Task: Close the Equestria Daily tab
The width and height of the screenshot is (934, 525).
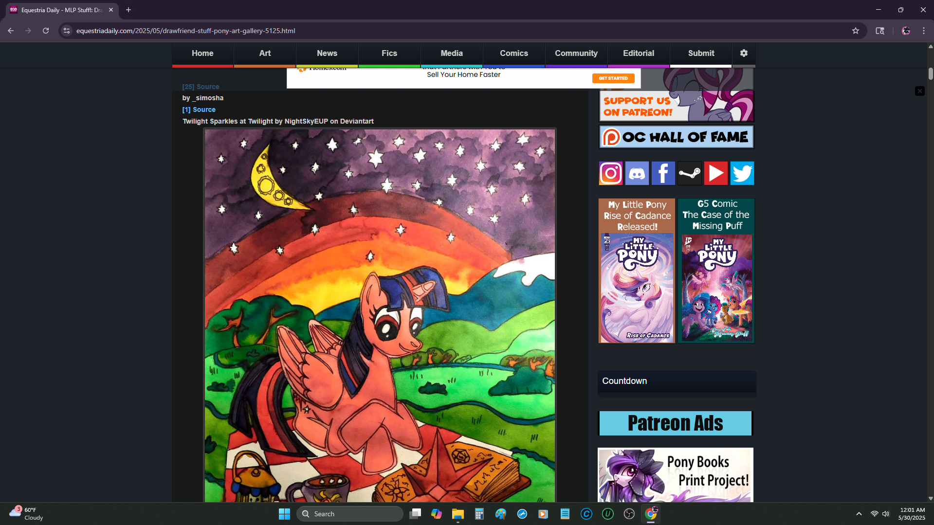Action: 111,10
